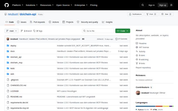Viewport: 178px width, 111px height.
Task: Click the README.md file icon
Action: coord(8,97)
